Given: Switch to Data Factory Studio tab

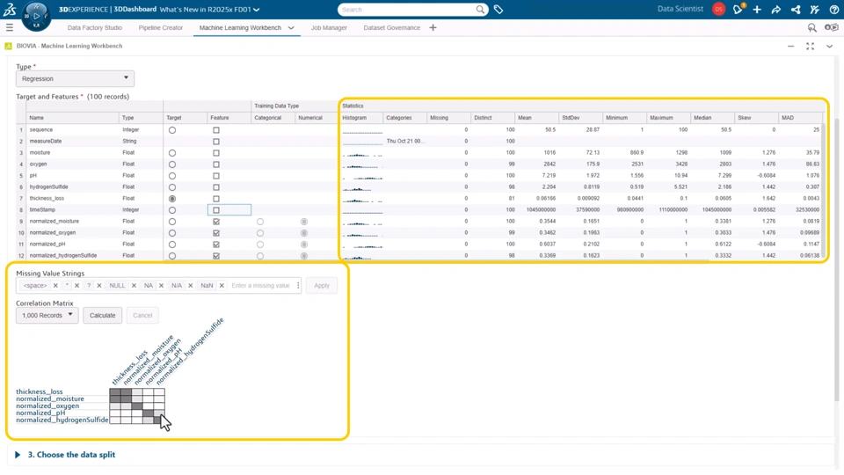Looking at the screenshot, I should click(95, 27).
